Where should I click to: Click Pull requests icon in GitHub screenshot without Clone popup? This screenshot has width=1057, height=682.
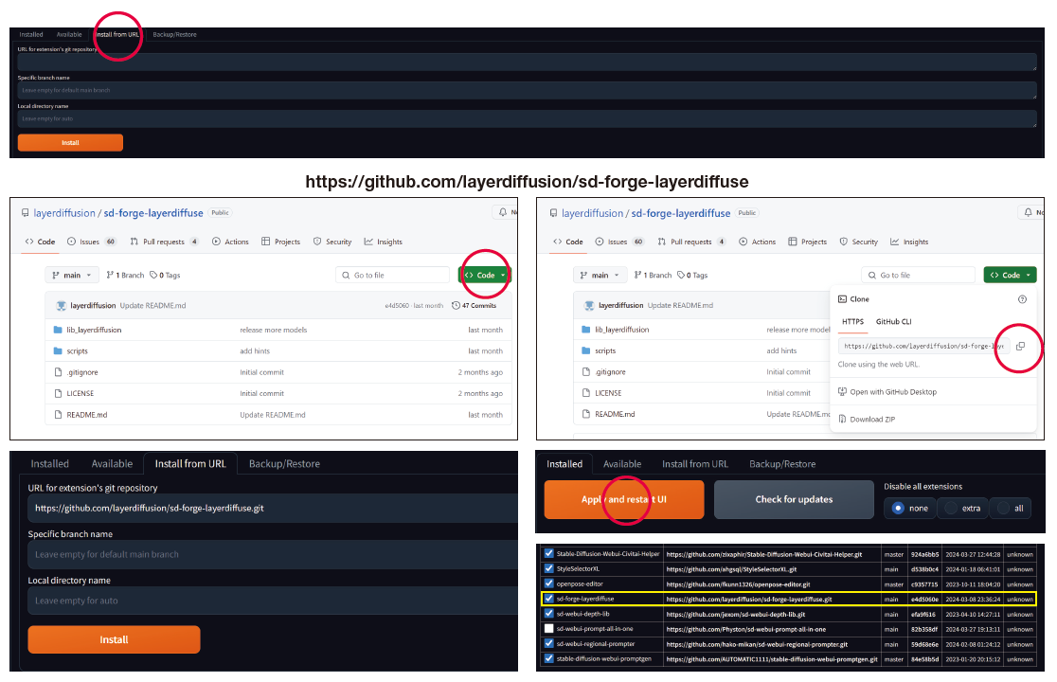point(134,242)
